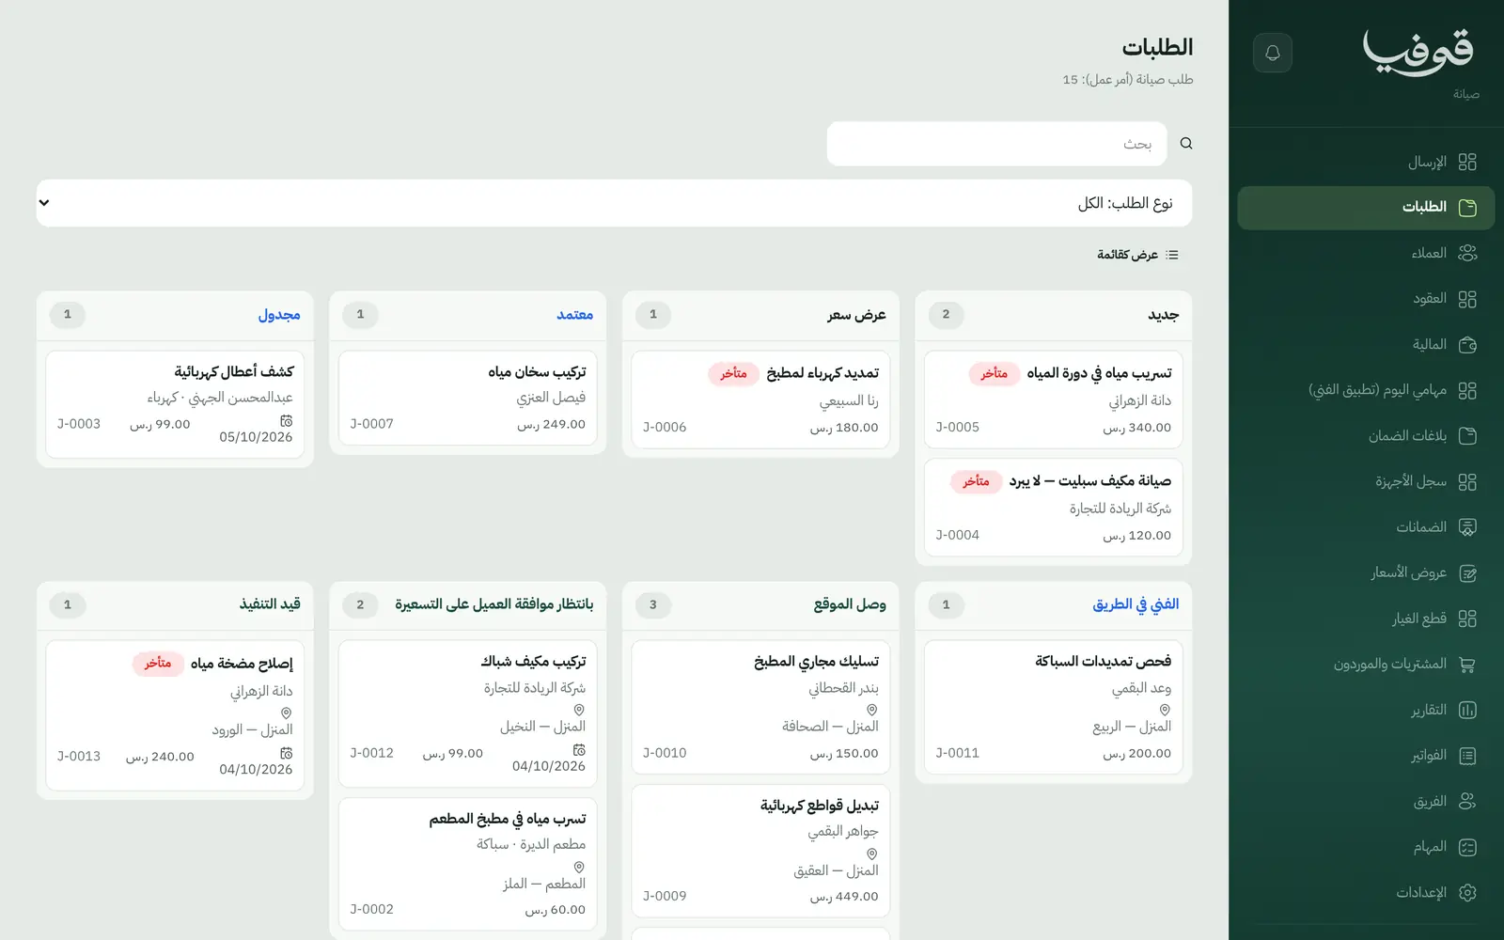
Task: Click the search magnifier icon
Action: [x=1186, y=144]
